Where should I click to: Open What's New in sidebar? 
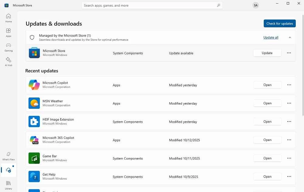point(9,156)
